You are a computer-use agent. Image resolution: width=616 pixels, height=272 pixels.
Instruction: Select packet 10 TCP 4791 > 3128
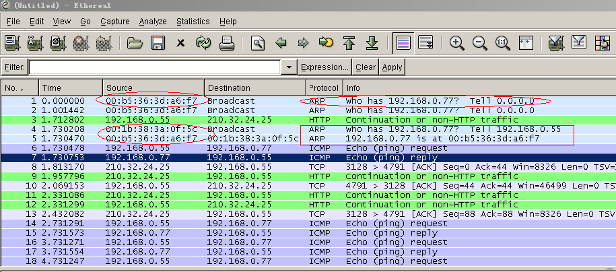coord(308,186)
